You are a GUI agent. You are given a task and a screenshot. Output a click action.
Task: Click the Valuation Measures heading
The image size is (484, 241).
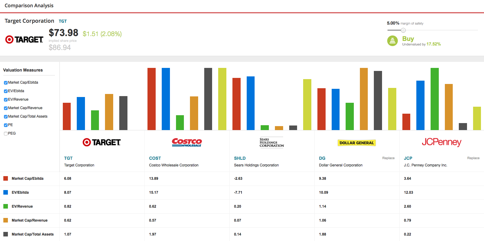[x=23, y=70]
